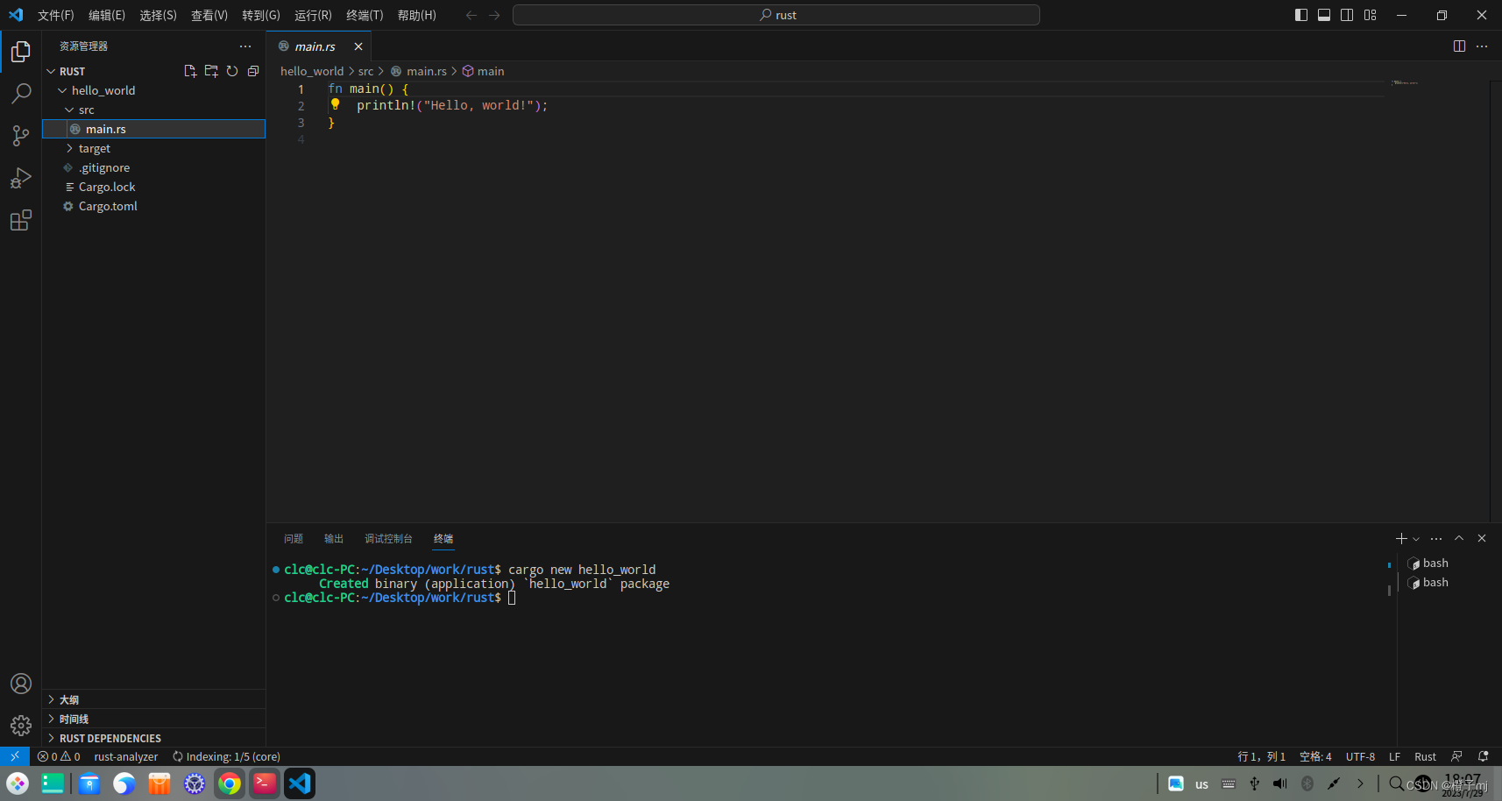
Task: Go back in navigation history
Action: (x=471, y=15)
